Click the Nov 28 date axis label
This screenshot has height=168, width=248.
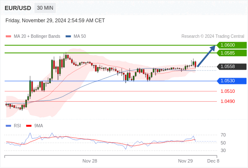tap(90, 161)
